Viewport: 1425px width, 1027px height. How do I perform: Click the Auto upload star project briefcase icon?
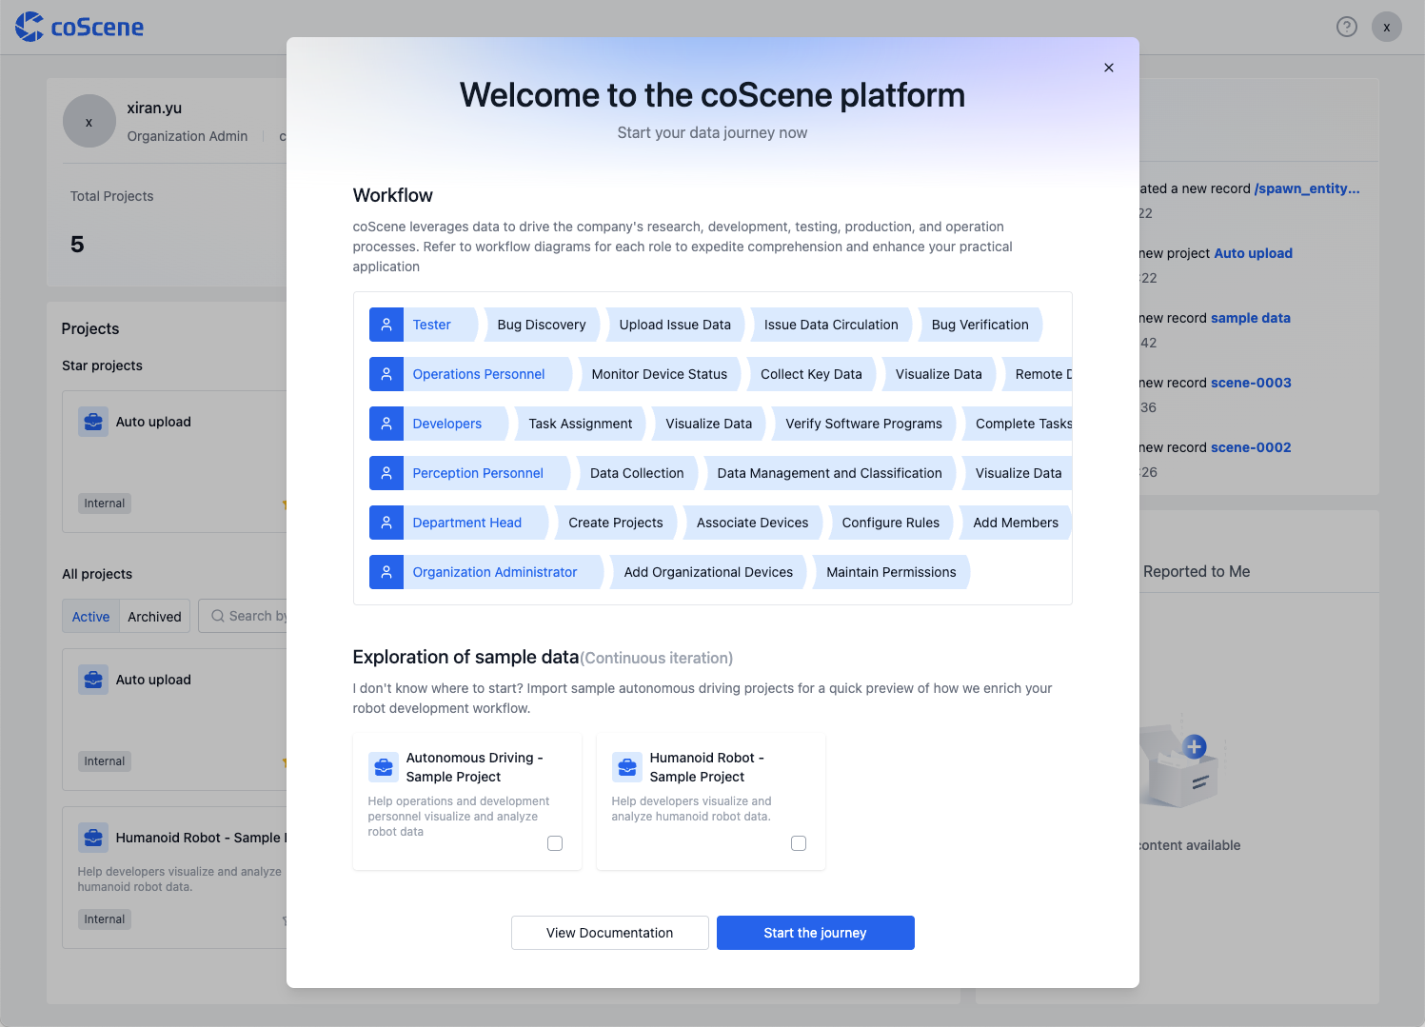tap(93, 422)
